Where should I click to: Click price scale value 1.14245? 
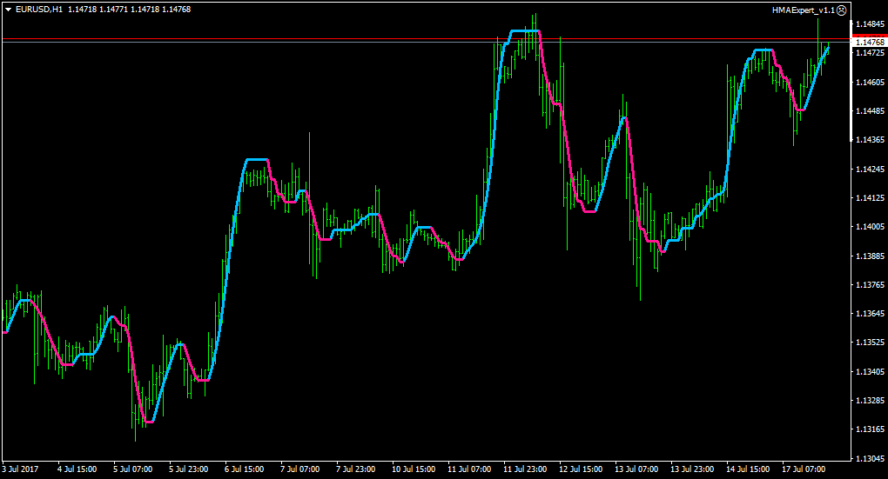tap(870, 170)
